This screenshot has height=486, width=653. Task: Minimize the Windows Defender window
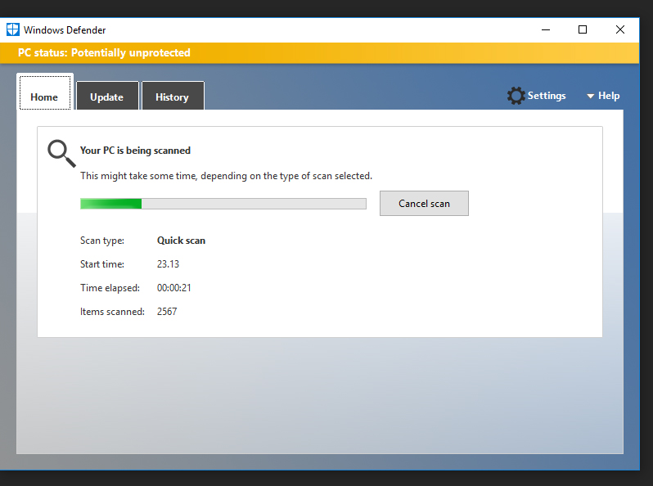[546, 29]
